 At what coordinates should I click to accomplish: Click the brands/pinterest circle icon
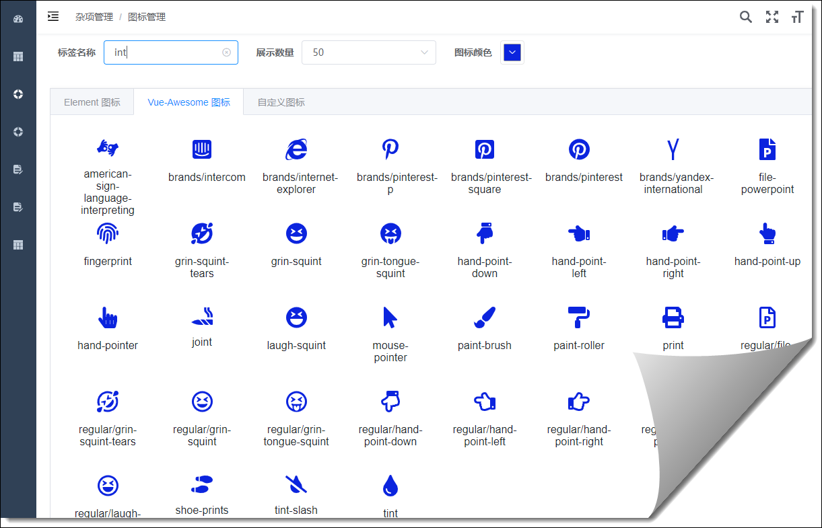(579, 149)
